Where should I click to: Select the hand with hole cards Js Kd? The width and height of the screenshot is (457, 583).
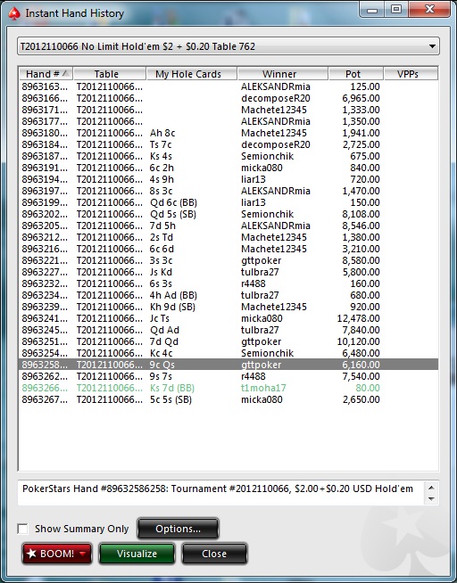click(228, 272)
